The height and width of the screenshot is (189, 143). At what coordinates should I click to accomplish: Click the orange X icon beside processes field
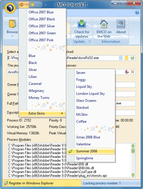coord(132,72)
